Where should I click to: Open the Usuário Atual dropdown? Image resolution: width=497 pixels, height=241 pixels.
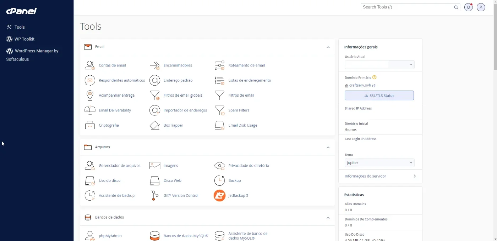tap(379, 65)
